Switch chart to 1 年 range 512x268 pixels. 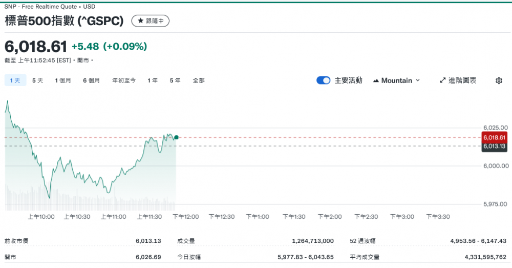click(153, 80)
